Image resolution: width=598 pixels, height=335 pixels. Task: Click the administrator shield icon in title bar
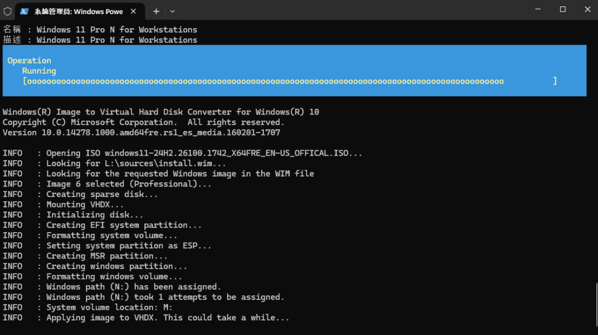[x=8, y=11]
